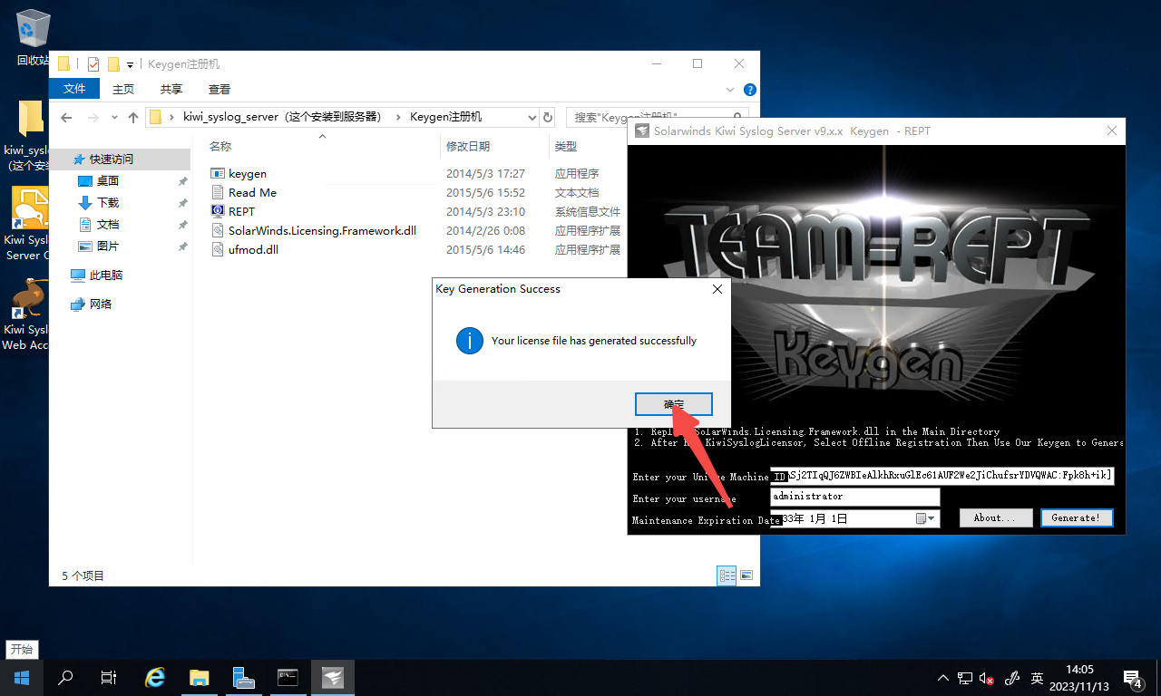
Task: Open the command prompt taskbar icon
Action: (288, 677)
